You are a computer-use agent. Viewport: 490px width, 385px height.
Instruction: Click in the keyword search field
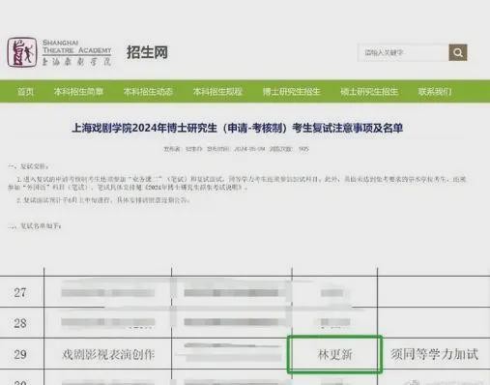coord(403,52)
